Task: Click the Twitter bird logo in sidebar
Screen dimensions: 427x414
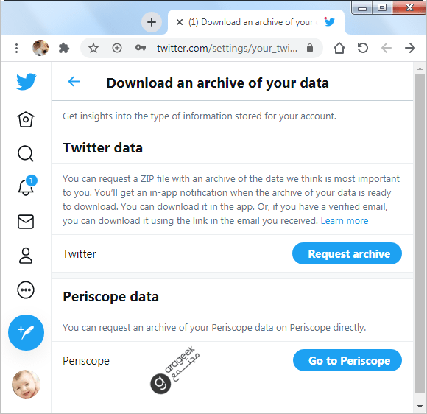Action: 27,82
